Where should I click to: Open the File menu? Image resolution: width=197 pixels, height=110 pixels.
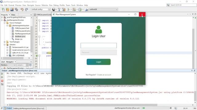coord(2,5)
